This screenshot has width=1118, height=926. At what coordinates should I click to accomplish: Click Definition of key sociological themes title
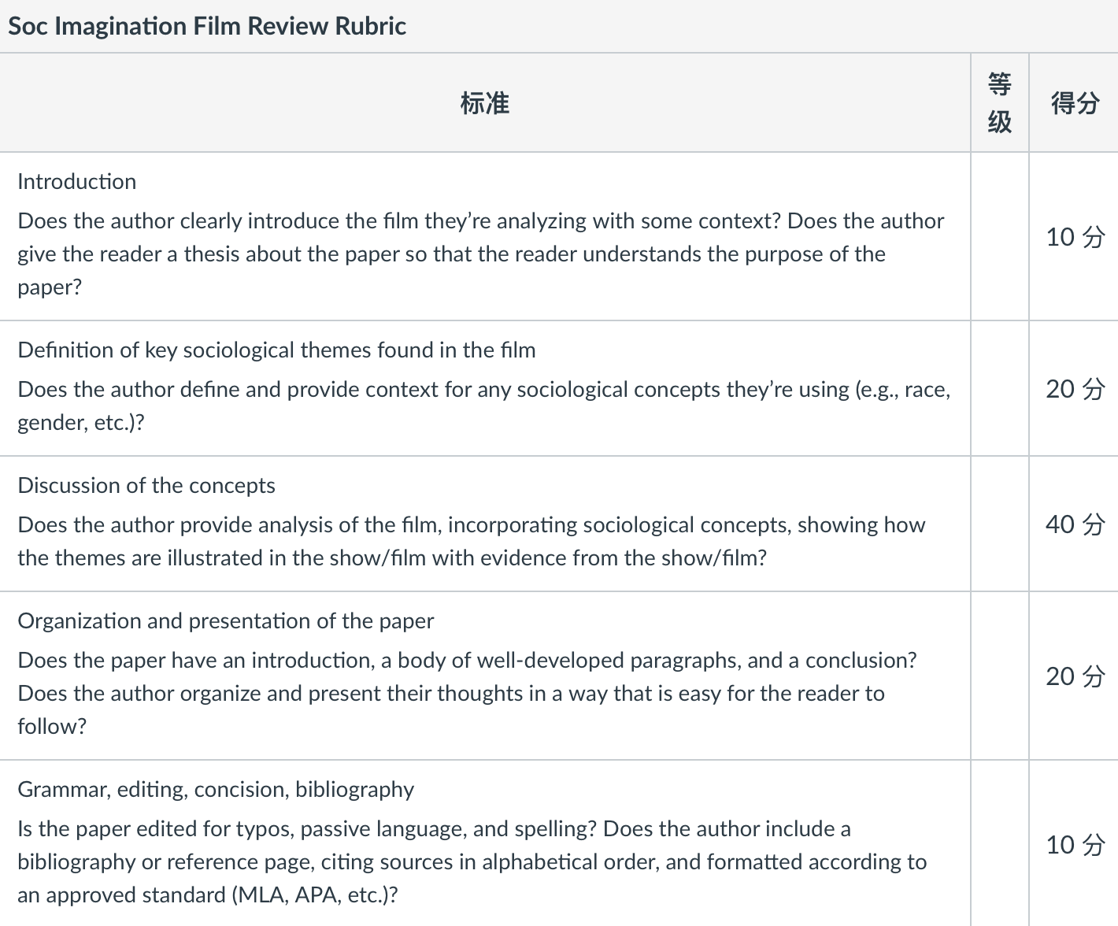[x=276, y=350]
